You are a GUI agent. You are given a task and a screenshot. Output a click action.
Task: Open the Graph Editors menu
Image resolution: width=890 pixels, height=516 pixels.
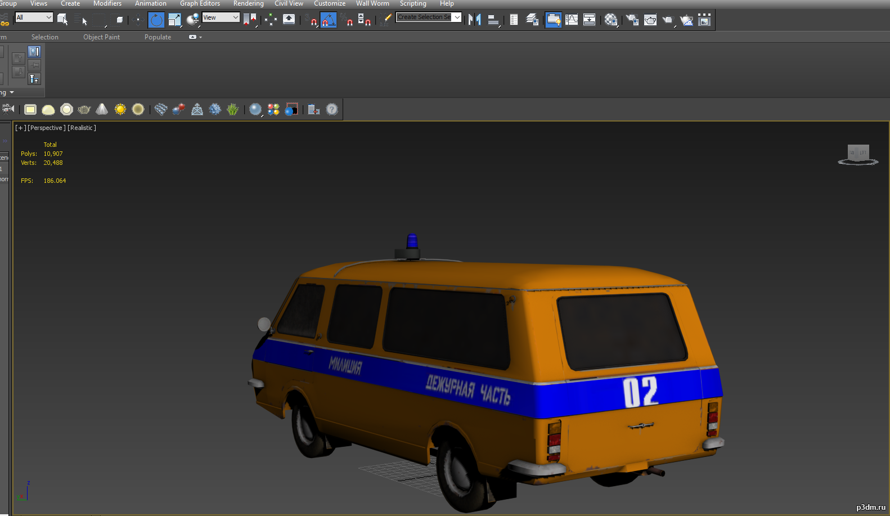click(x=200, y=3)
